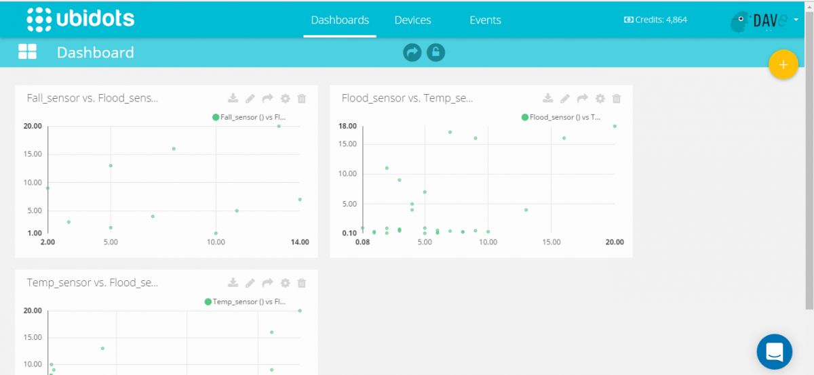Add a new widget with plus button

pyautogui.click(x=783, y=65)
